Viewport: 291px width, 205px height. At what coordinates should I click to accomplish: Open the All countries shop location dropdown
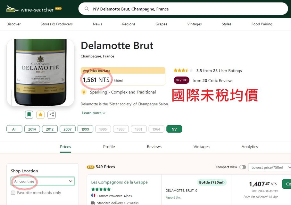coord(43,181)
